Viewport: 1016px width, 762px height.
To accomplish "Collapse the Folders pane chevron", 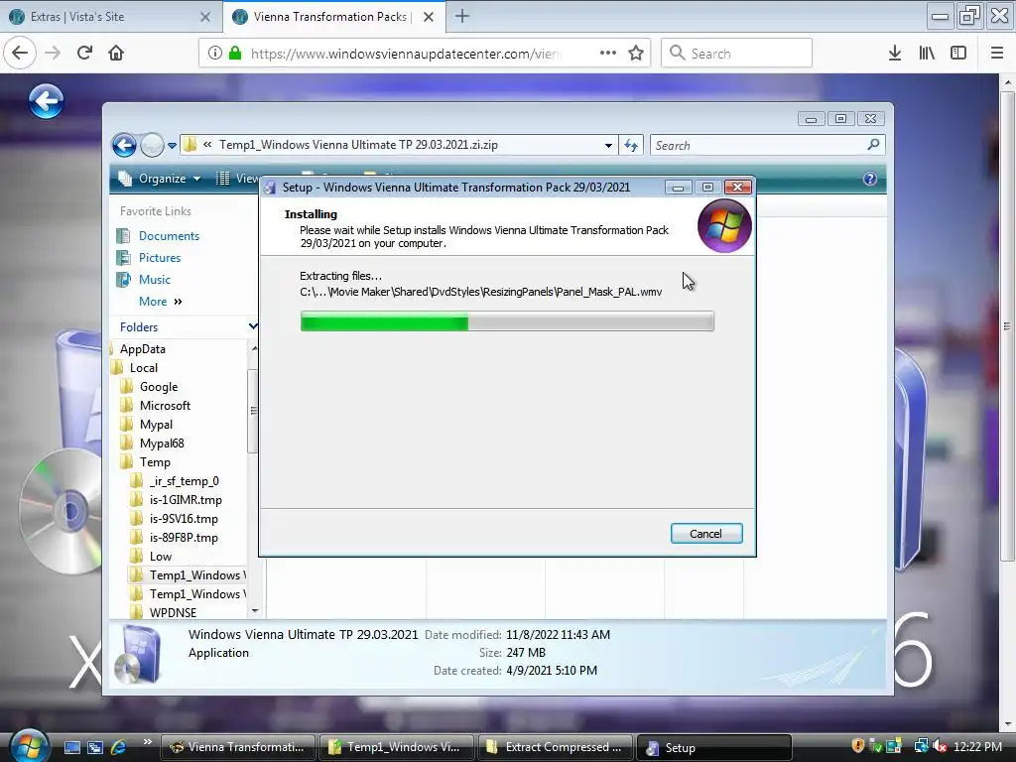I will click(x=253, y=325).
